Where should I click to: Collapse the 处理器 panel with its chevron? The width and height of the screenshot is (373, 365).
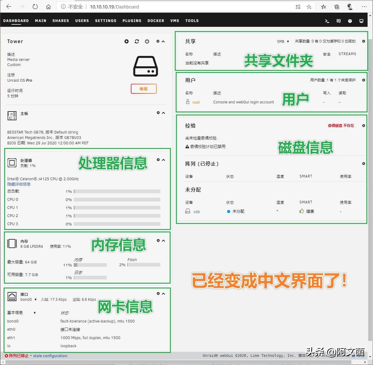(163, 160)
